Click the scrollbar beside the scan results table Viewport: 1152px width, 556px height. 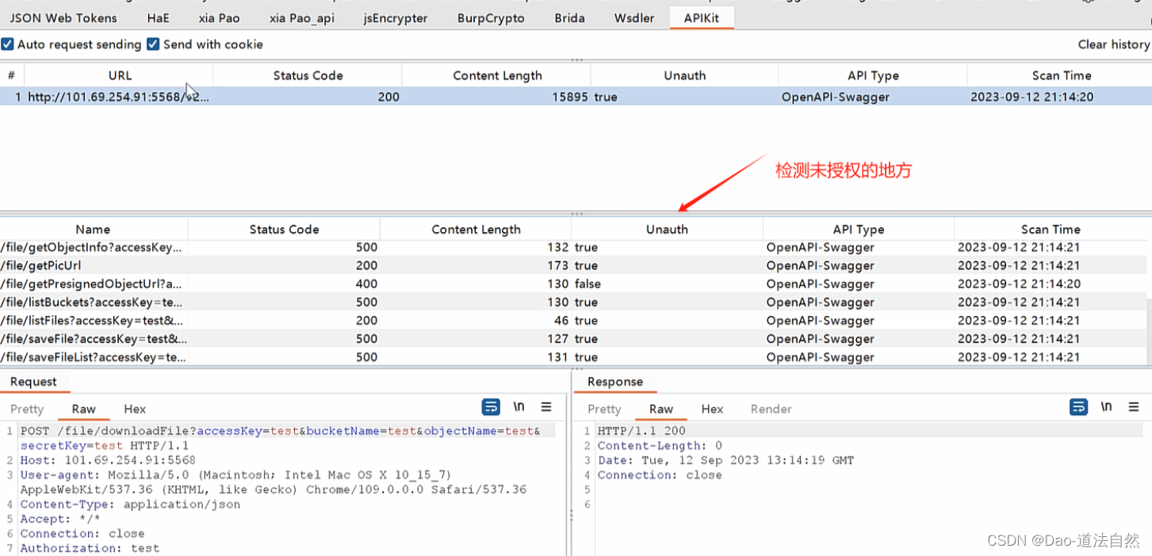click(1147, 333)
